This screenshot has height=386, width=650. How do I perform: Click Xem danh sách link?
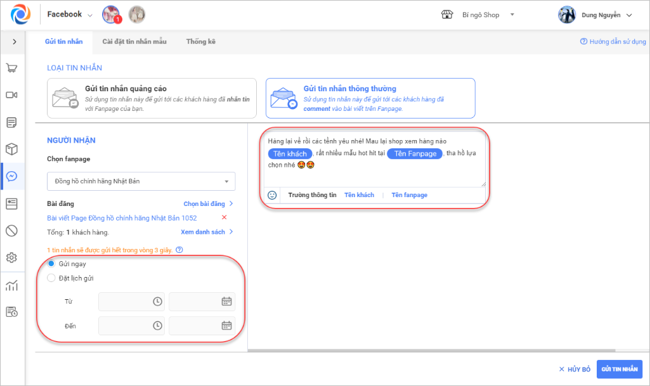pos(207,232)
